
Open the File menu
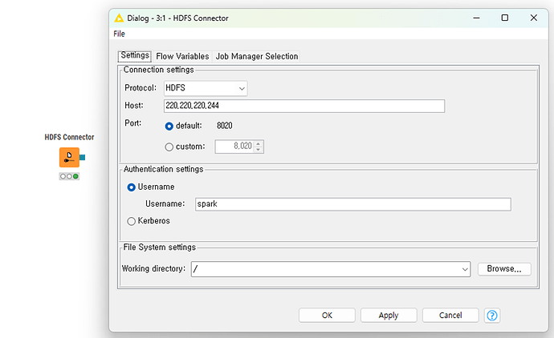(x=119, y=34)
